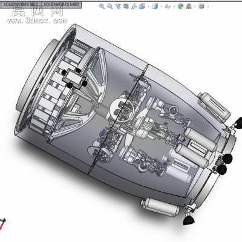This screenshot has width=242, height=242.
Task: Expand the View Settings dropdown arrow
Action: pyautogui.click(x=208, y=7)
